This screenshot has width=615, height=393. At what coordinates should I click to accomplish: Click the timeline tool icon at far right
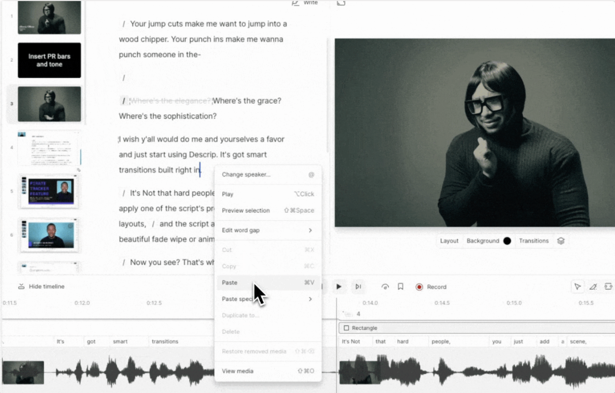(x=608, y=287)
